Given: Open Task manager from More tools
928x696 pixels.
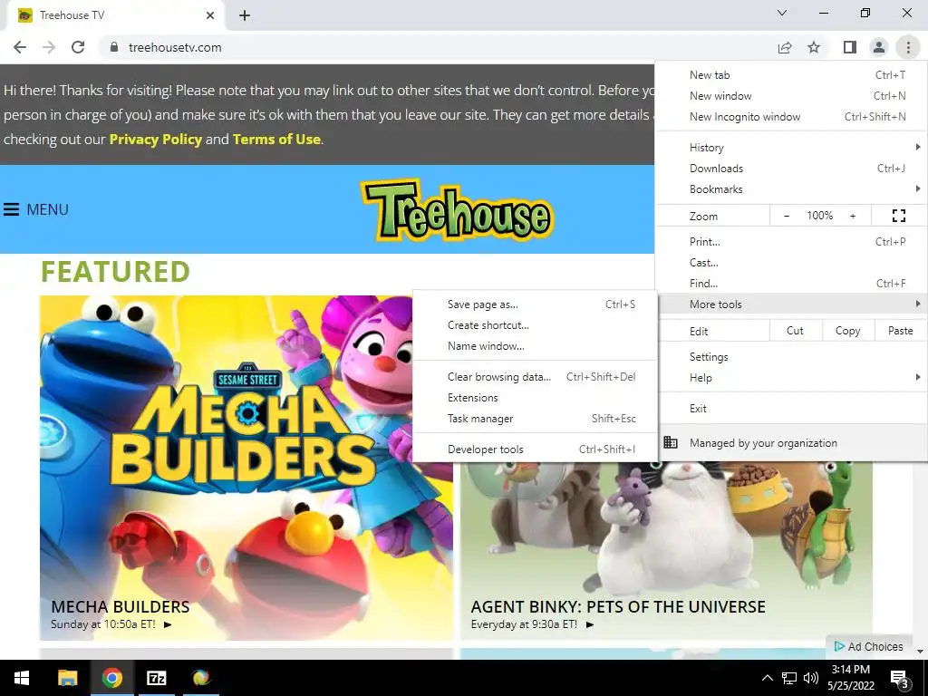Looking at the screenshot, I should pos(535,419).
